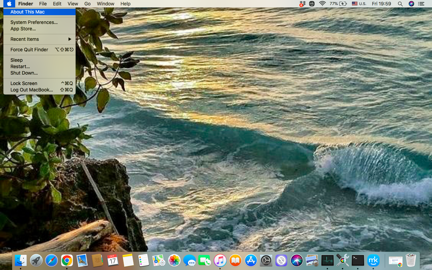Open the Wi-Fi status menu

pos(322,4)
